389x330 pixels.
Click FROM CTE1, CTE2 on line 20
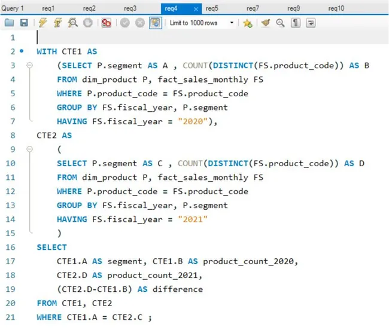pyautogui.click(x=74, y=303)
